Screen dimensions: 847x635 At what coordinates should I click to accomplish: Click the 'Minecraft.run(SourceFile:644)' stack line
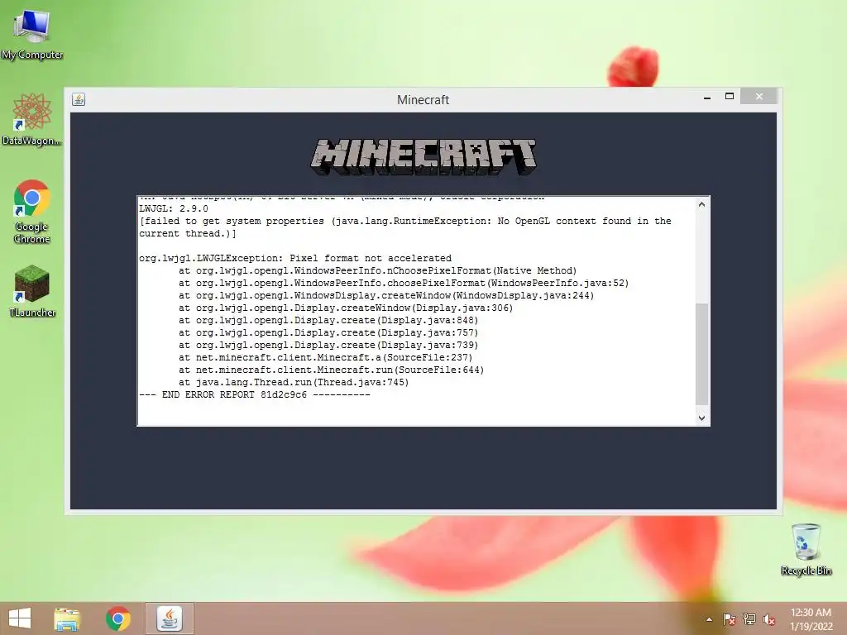[331, 370]
